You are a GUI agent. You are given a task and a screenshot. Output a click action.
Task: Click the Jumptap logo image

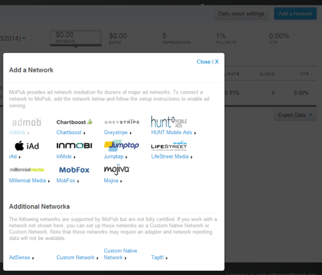(121, 145)
